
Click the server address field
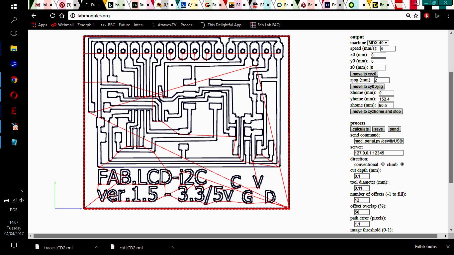[x=379, y=153]
